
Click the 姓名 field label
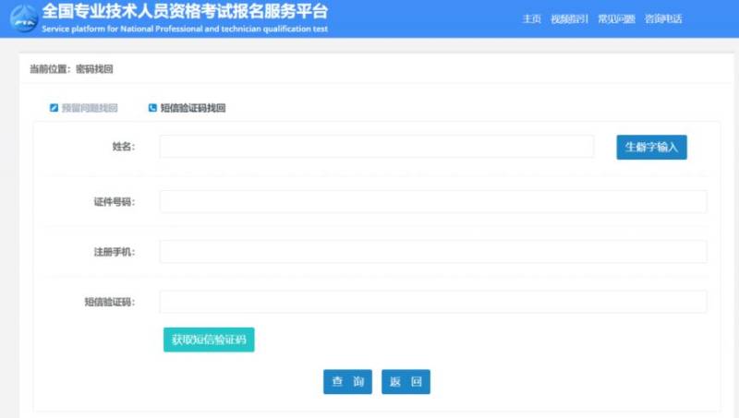tap(123, 147)
